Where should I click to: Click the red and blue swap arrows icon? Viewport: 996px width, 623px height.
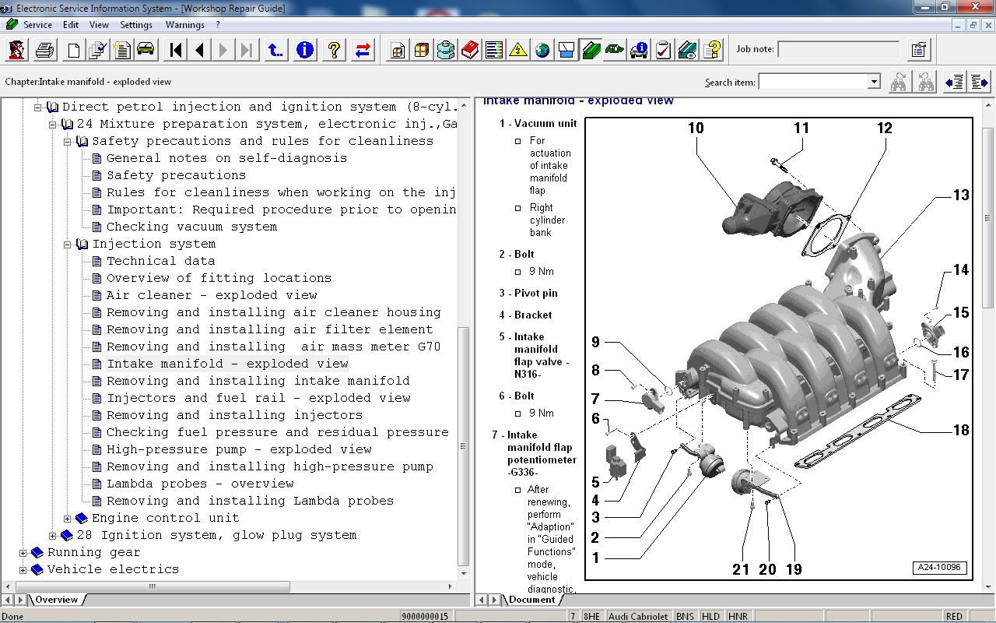coord(363,51)
